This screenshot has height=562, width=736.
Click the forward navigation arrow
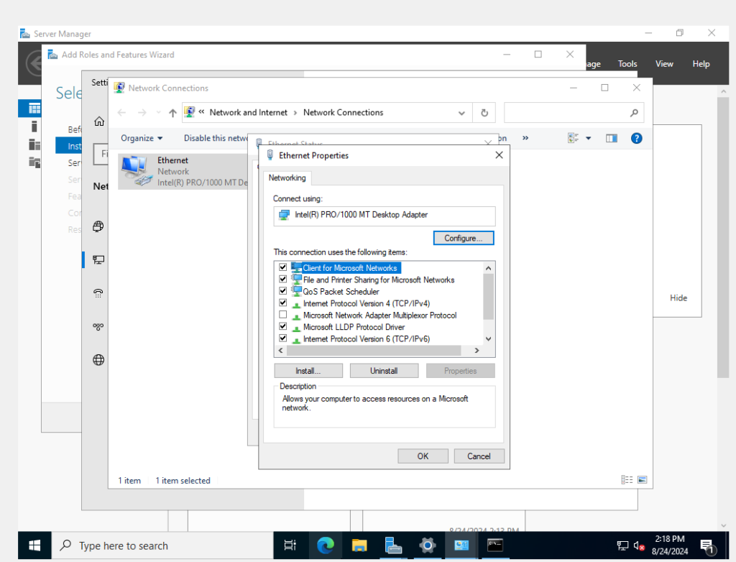(142, 113)
